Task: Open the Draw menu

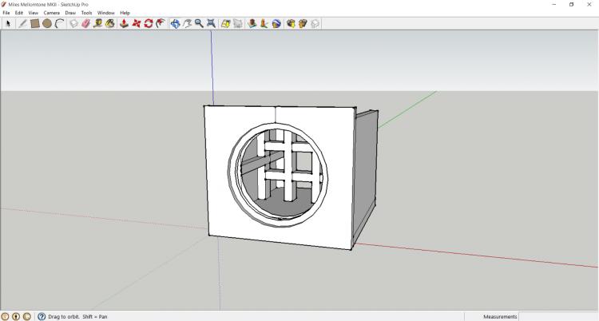Action: point(70,13)
